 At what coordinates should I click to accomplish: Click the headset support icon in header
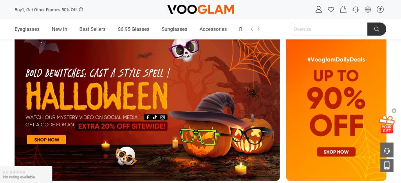point(356,10)
